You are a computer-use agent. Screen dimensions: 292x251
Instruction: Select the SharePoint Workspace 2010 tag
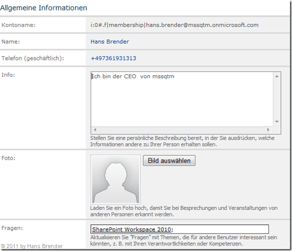131,230
